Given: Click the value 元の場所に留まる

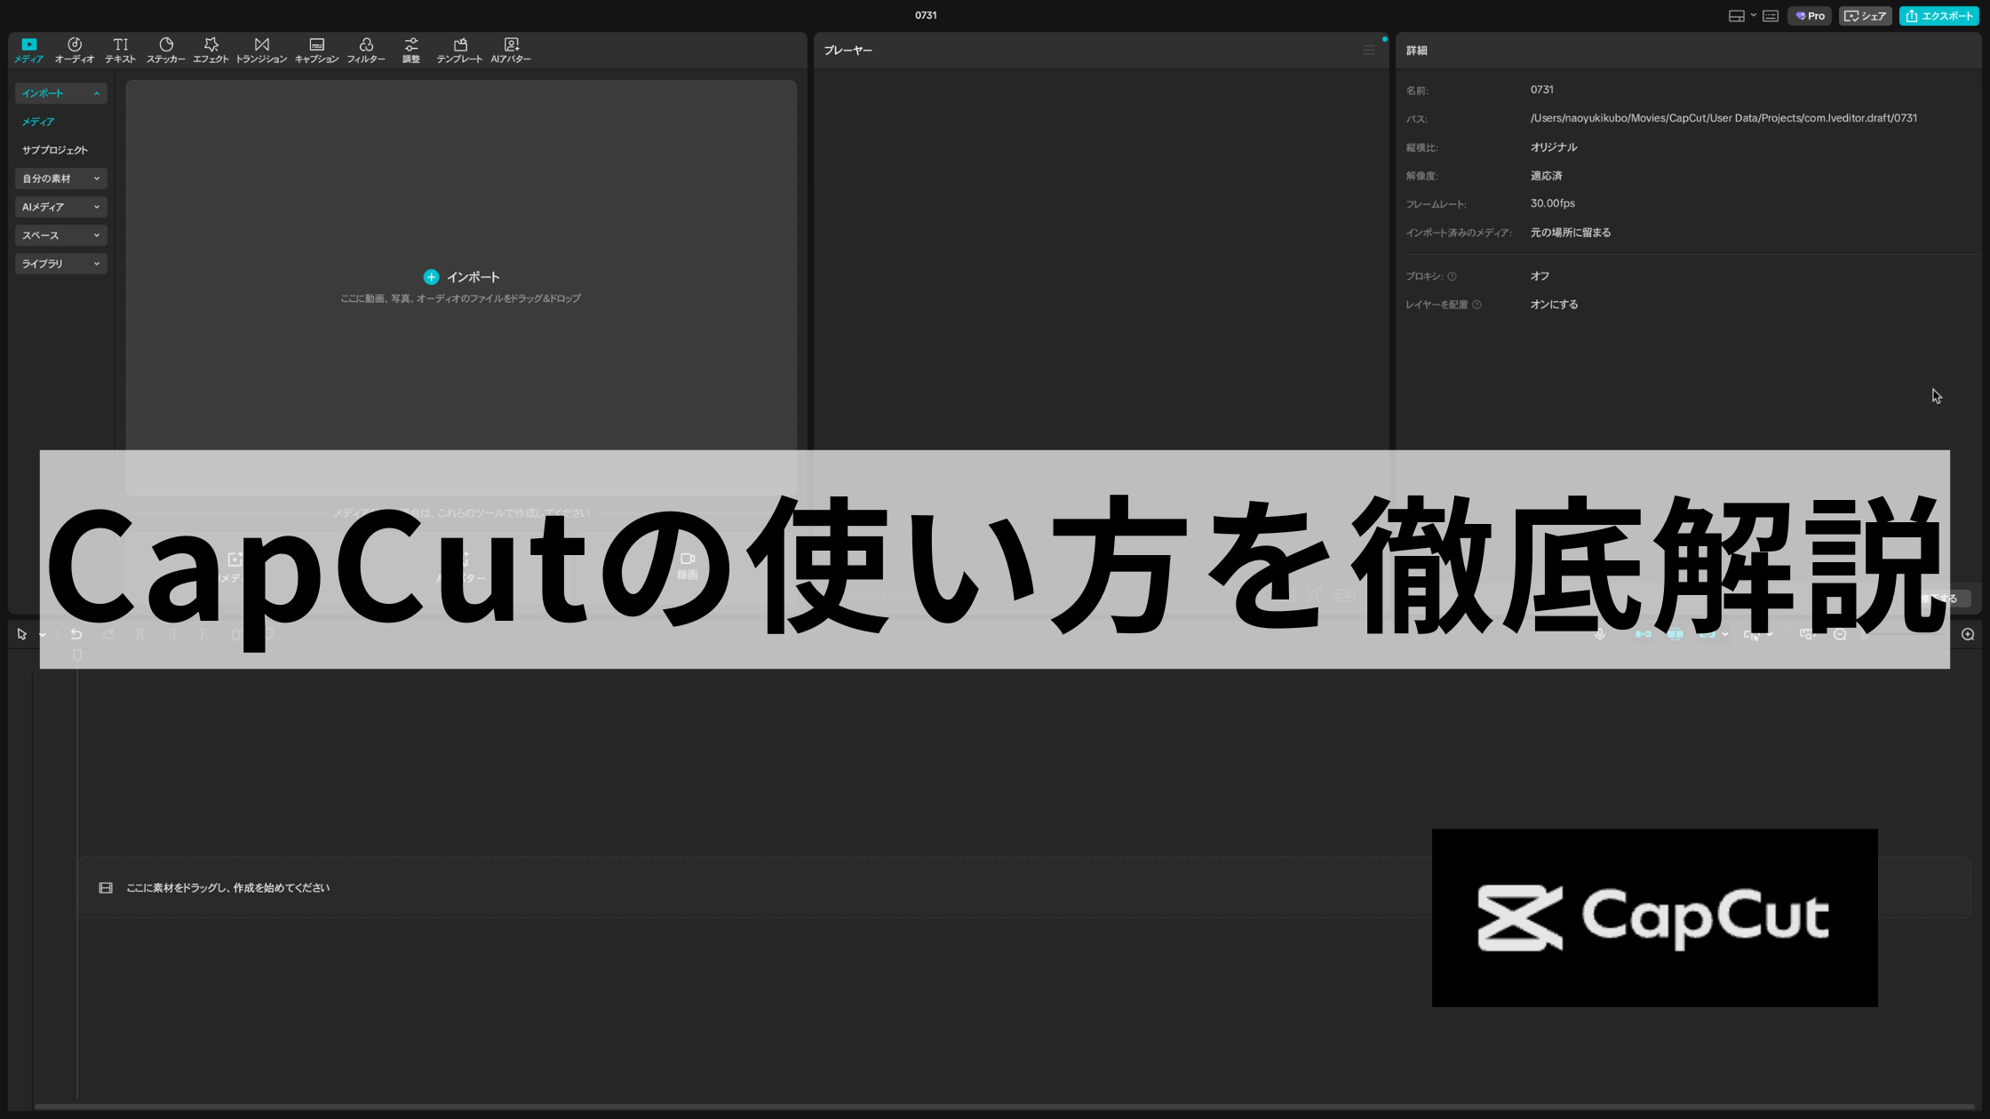Looking at the screenshot, I should pos(1570,233).
